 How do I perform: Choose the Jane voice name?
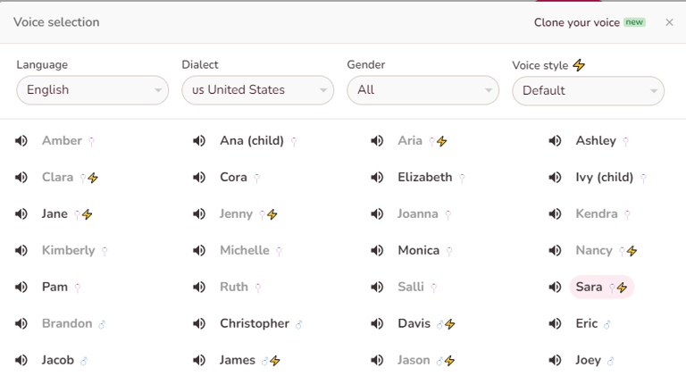54,214
